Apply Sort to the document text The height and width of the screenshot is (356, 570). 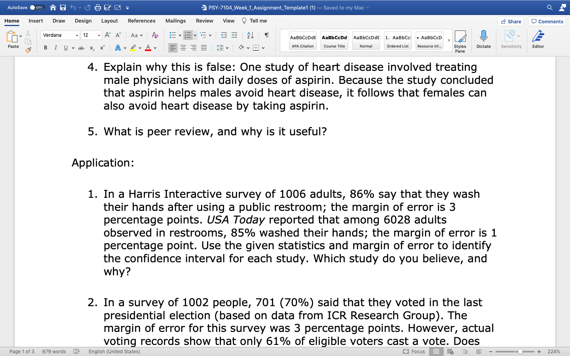[x=250, y=35]
